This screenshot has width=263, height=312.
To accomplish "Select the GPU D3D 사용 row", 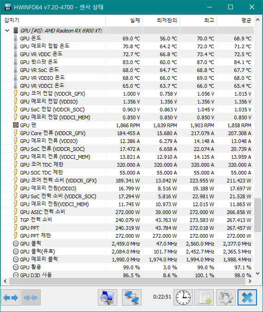I will pos(128,274).
